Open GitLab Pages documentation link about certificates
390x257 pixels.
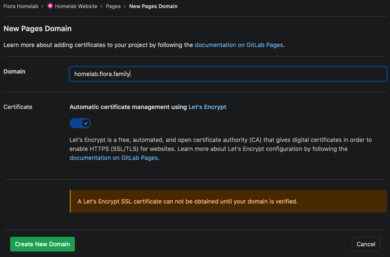point(239,45)
